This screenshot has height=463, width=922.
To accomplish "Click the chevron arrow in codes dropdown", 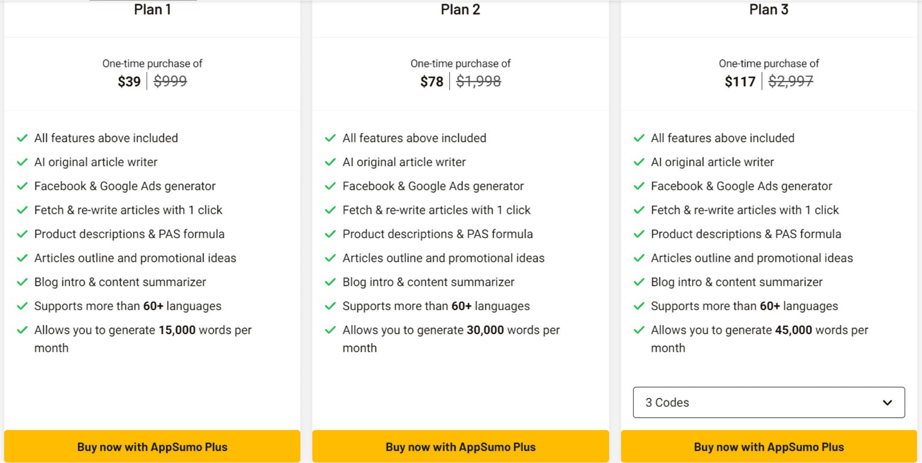I will (x=887, y=402).
